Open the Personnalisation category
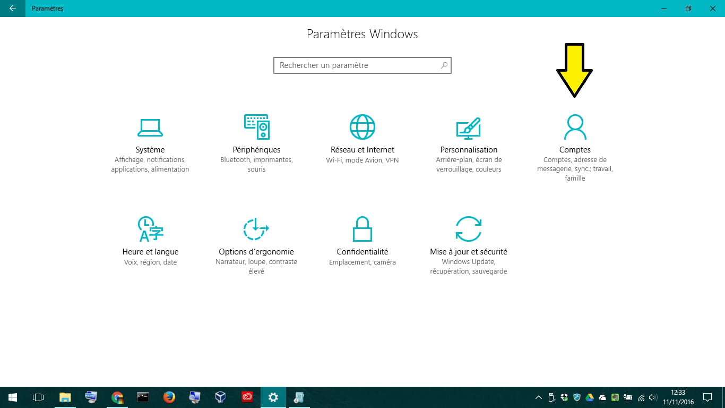Viewport: 725px width, 408px height. (x=469, y=143)
